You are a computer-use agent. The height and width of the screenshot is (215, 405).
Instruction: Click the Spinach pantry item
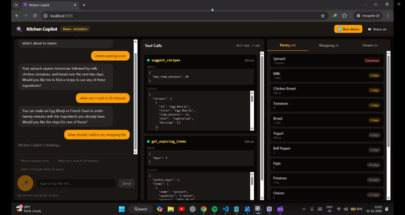(327, 61)
